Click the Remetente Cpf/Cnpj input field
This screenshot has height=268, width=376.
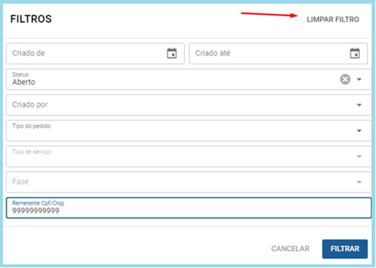[x=189, y=208]
